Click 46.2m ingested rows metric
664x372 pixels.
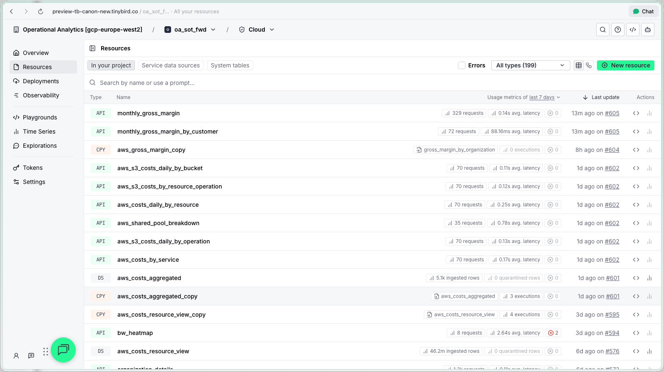click(x=451, y=351)
